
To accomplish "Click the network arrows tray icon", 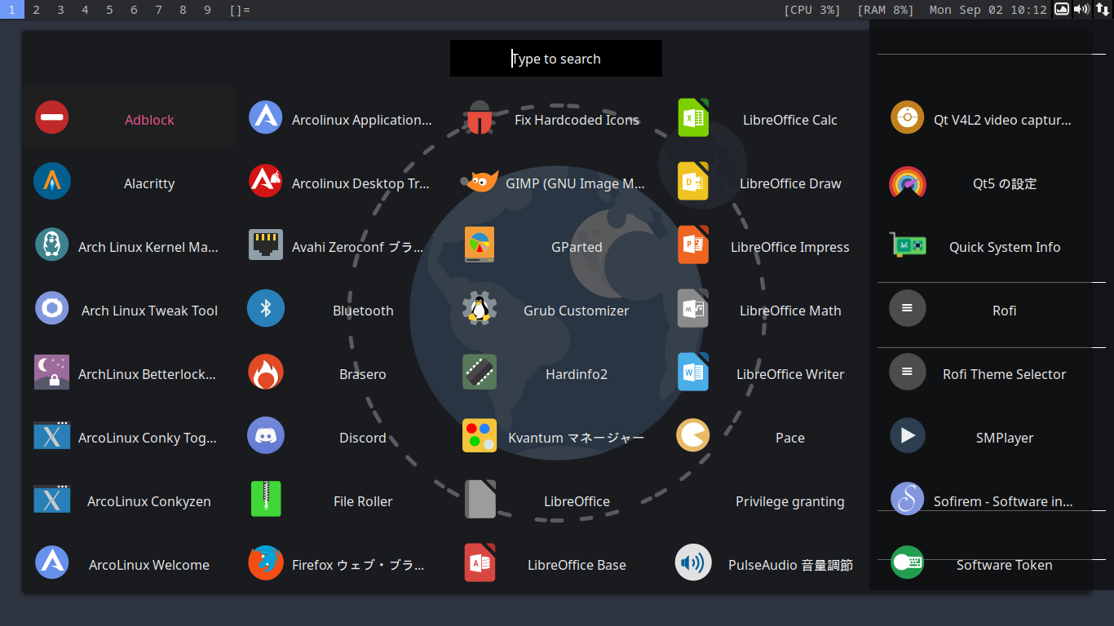I will [x=1102, y=10].
